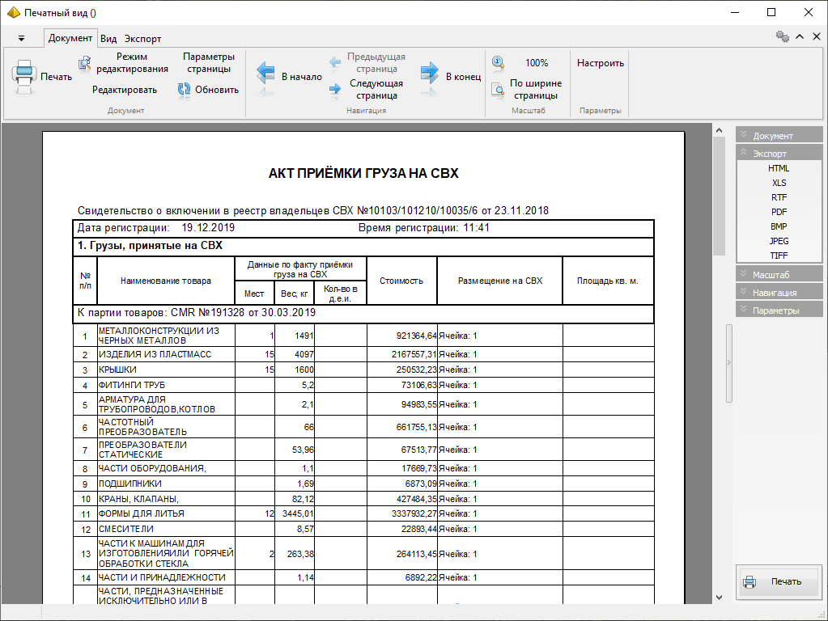
Task: Click the column header Наименование товара
Action: 166,281
